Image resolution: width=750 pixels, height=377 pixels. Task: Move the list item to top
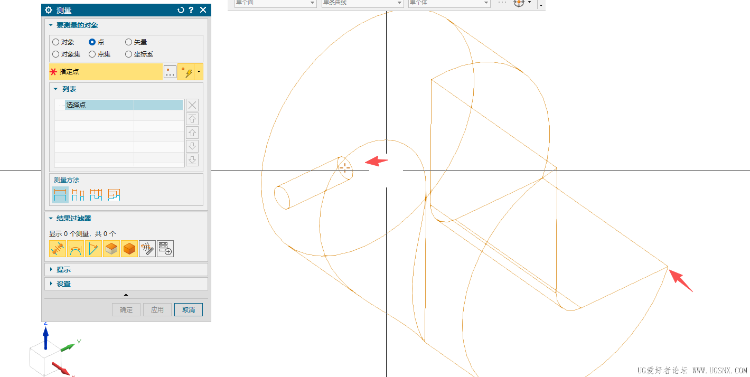point(193,119)
